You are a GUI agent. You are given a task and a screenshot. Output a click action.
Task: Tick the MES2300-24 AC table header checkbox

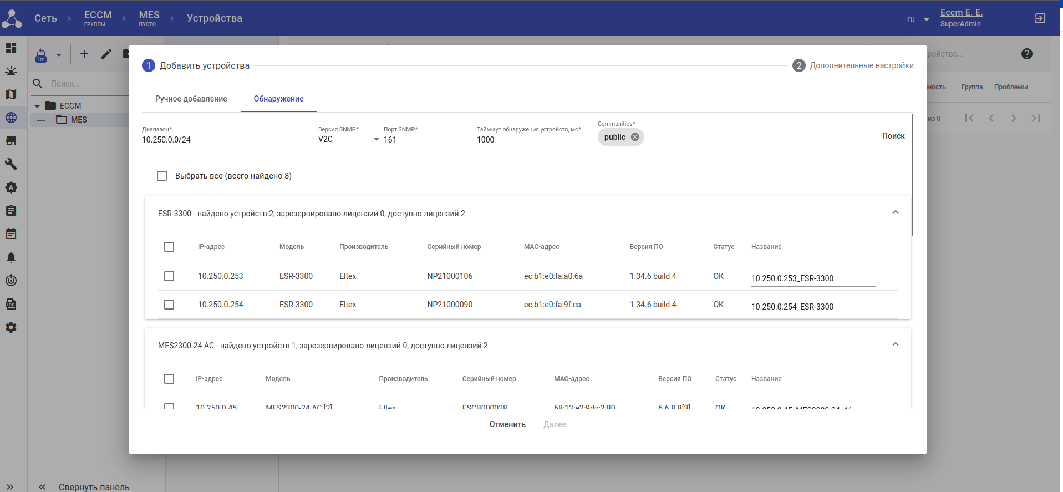tap(169, 379)
